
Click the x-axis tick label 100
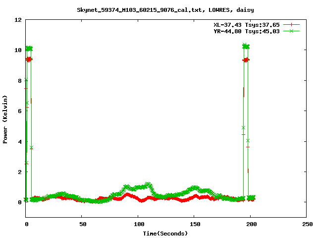pos(139,224)
